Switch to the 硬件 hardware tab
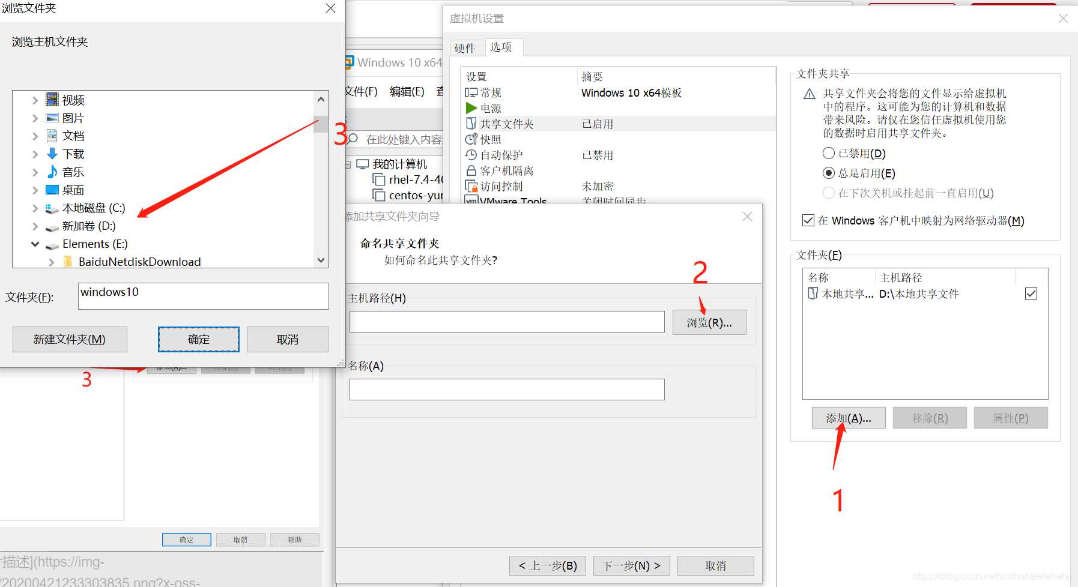The image size is (1078, 587). (465, 48)
